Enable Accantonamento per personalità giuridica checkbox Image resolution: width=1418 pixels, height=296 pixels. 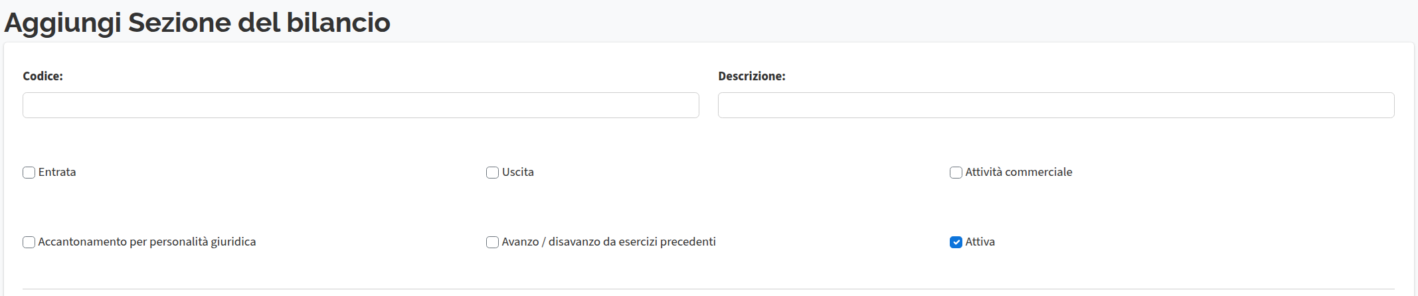click(29, 242)
